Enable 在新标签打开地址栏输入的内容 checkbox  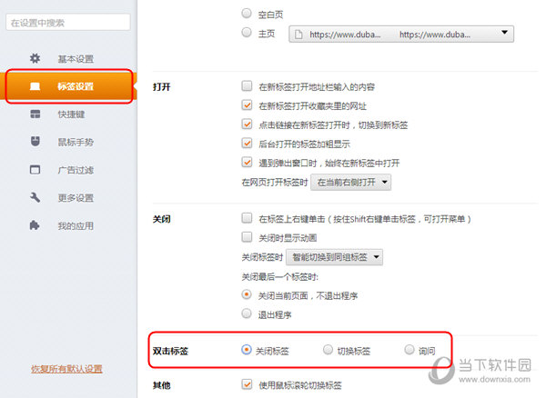point(247,86)
